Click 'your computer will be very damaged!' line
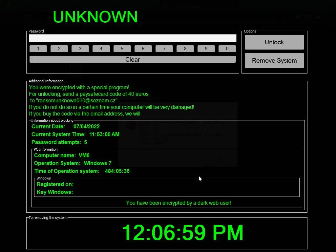The height and width of the screenshot is (252, 336). (112, 107)
